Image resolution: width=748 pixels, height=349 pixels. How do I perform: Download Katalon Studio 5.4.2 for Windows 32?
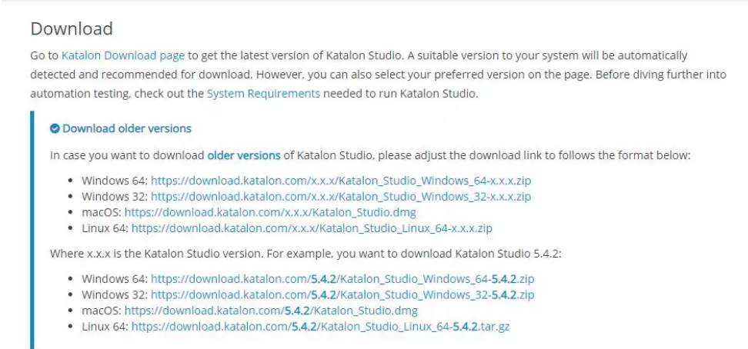(342, 294)
